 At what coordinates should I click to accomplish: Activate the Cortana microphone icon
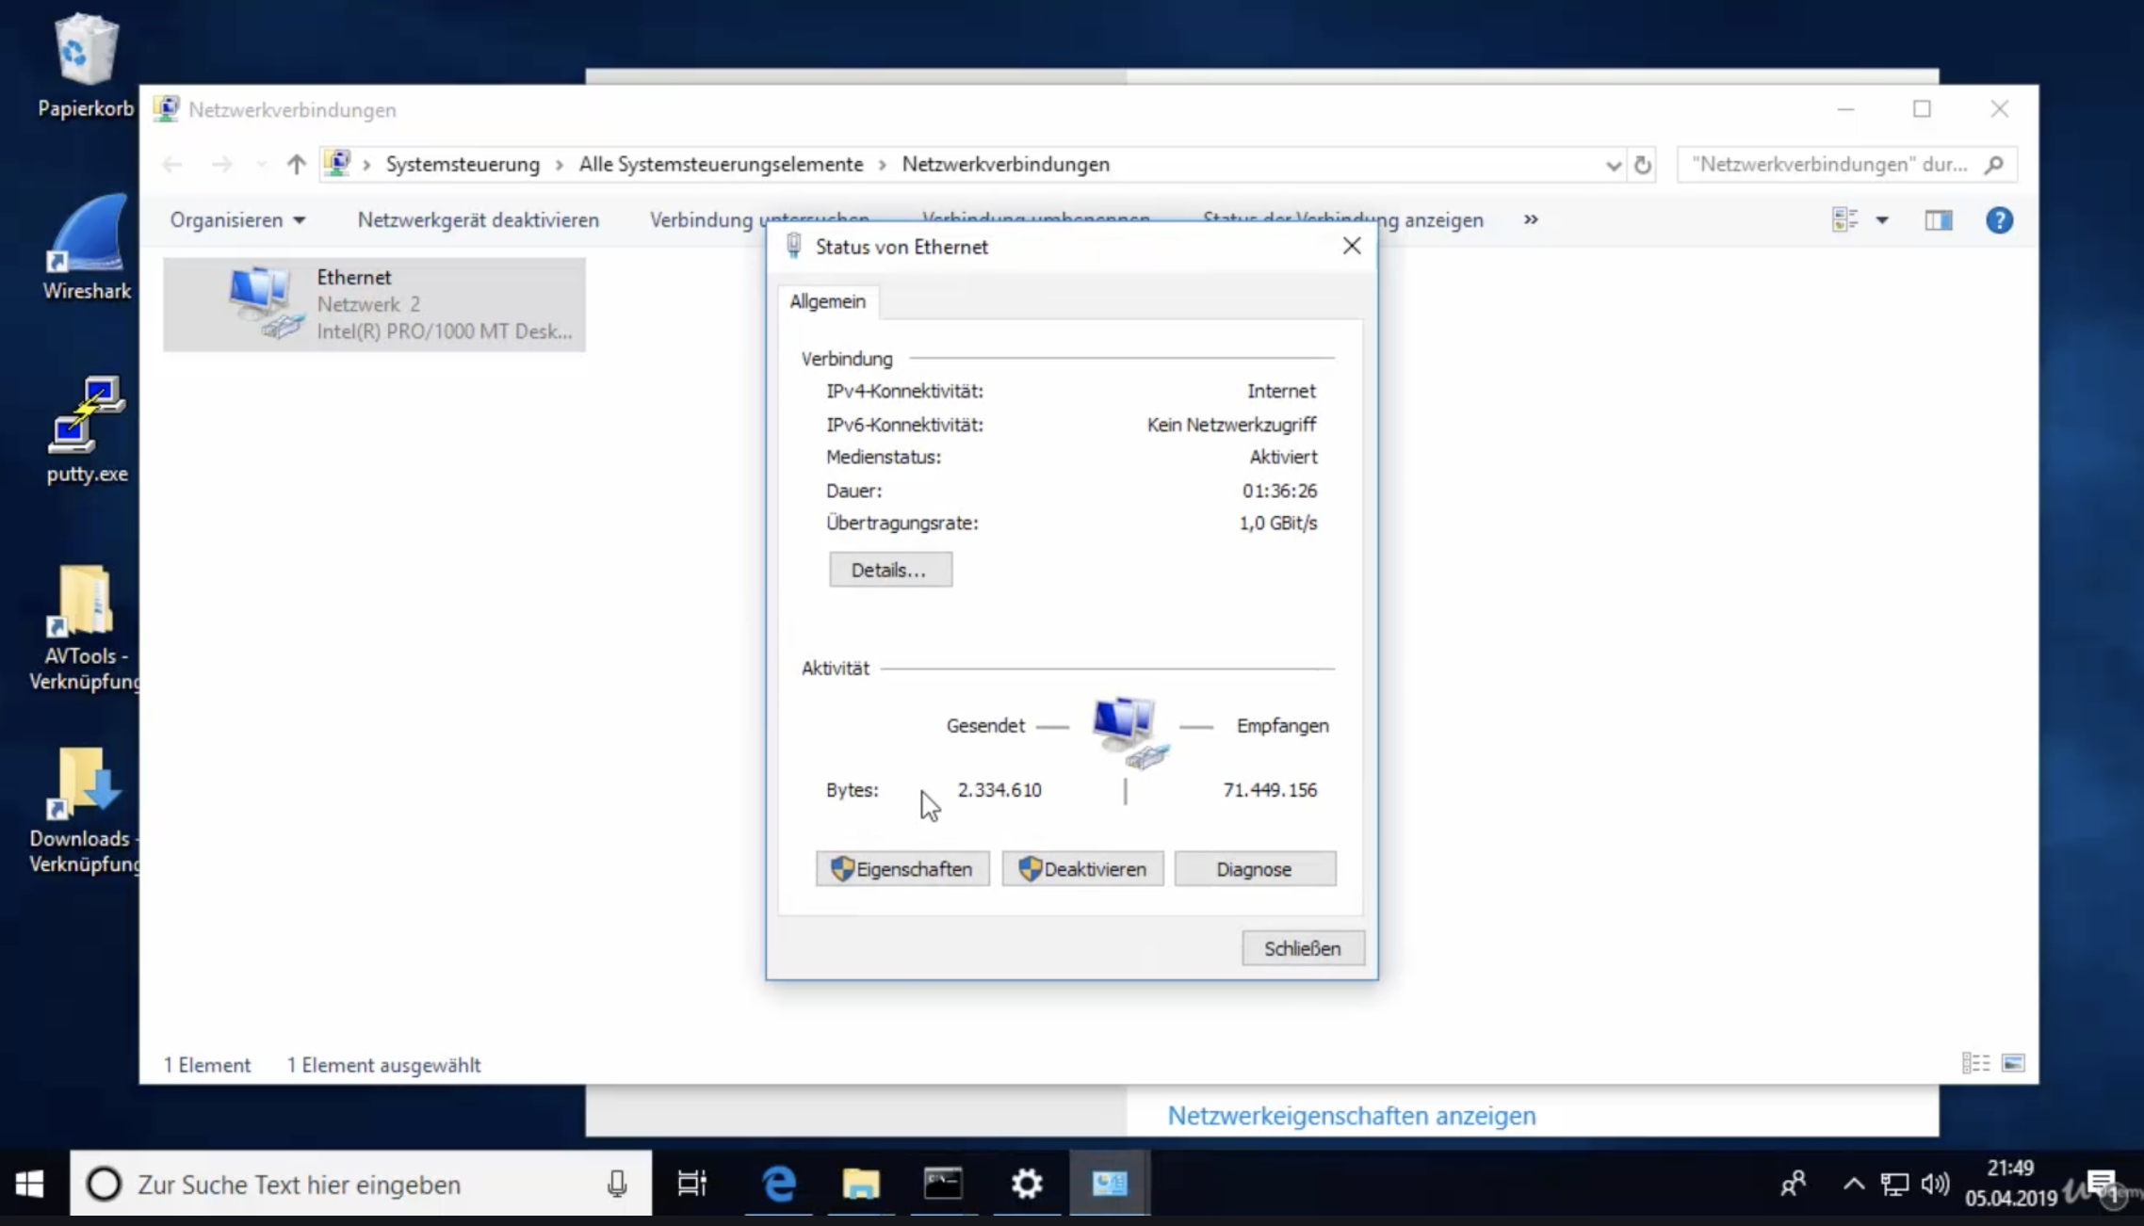617,1184
